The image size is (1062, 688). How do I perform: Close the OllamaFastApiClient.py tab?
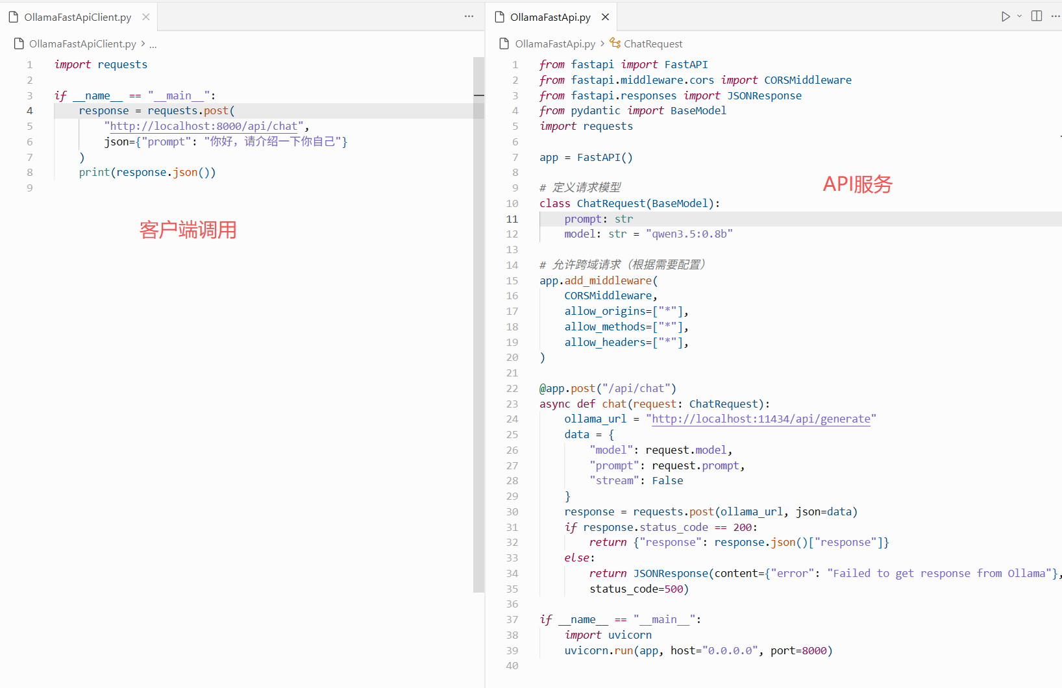(146, 17)
